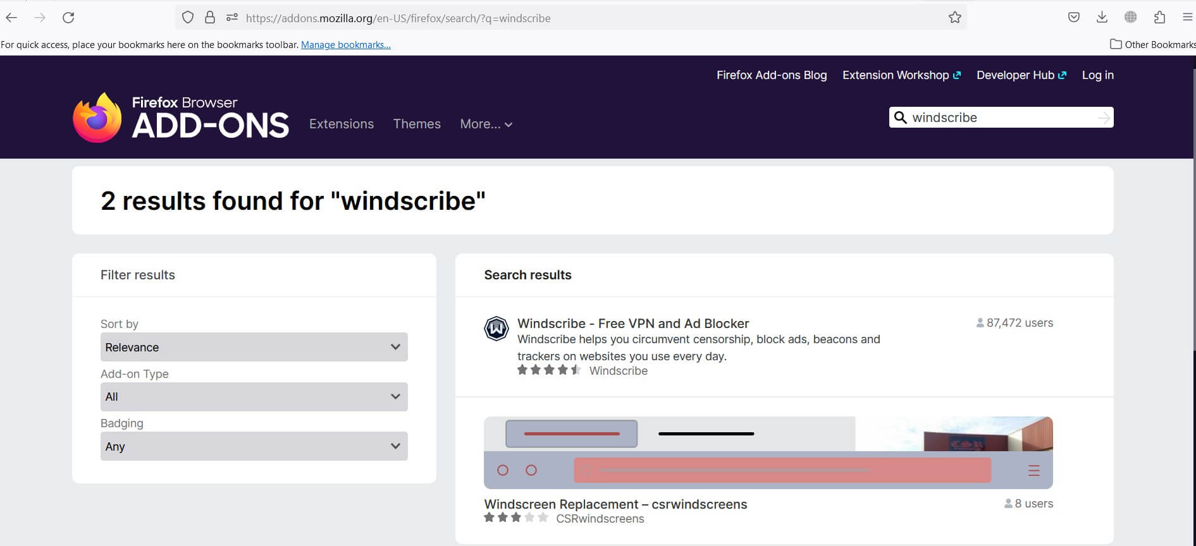Click the Firefox Add-ons logo
This screenshot has width=1196, height=546.
(x=181, y=118)
